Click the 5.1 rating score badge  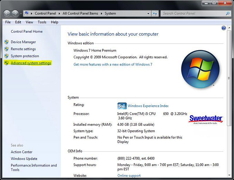pyautogui.click(x=122, y=106)
